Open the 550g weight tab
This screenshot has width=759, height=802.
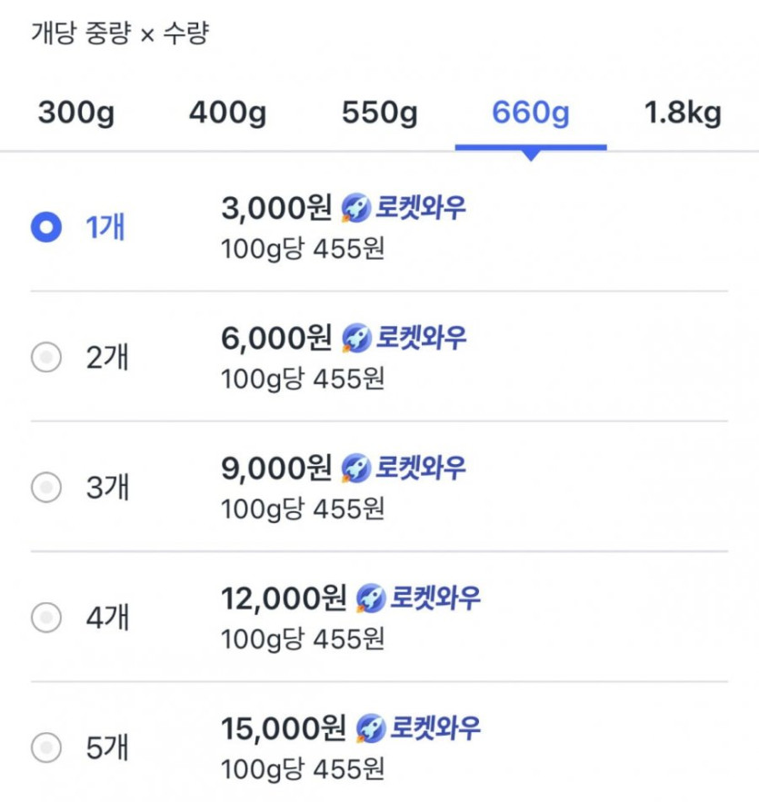click(x=379, y=114)
